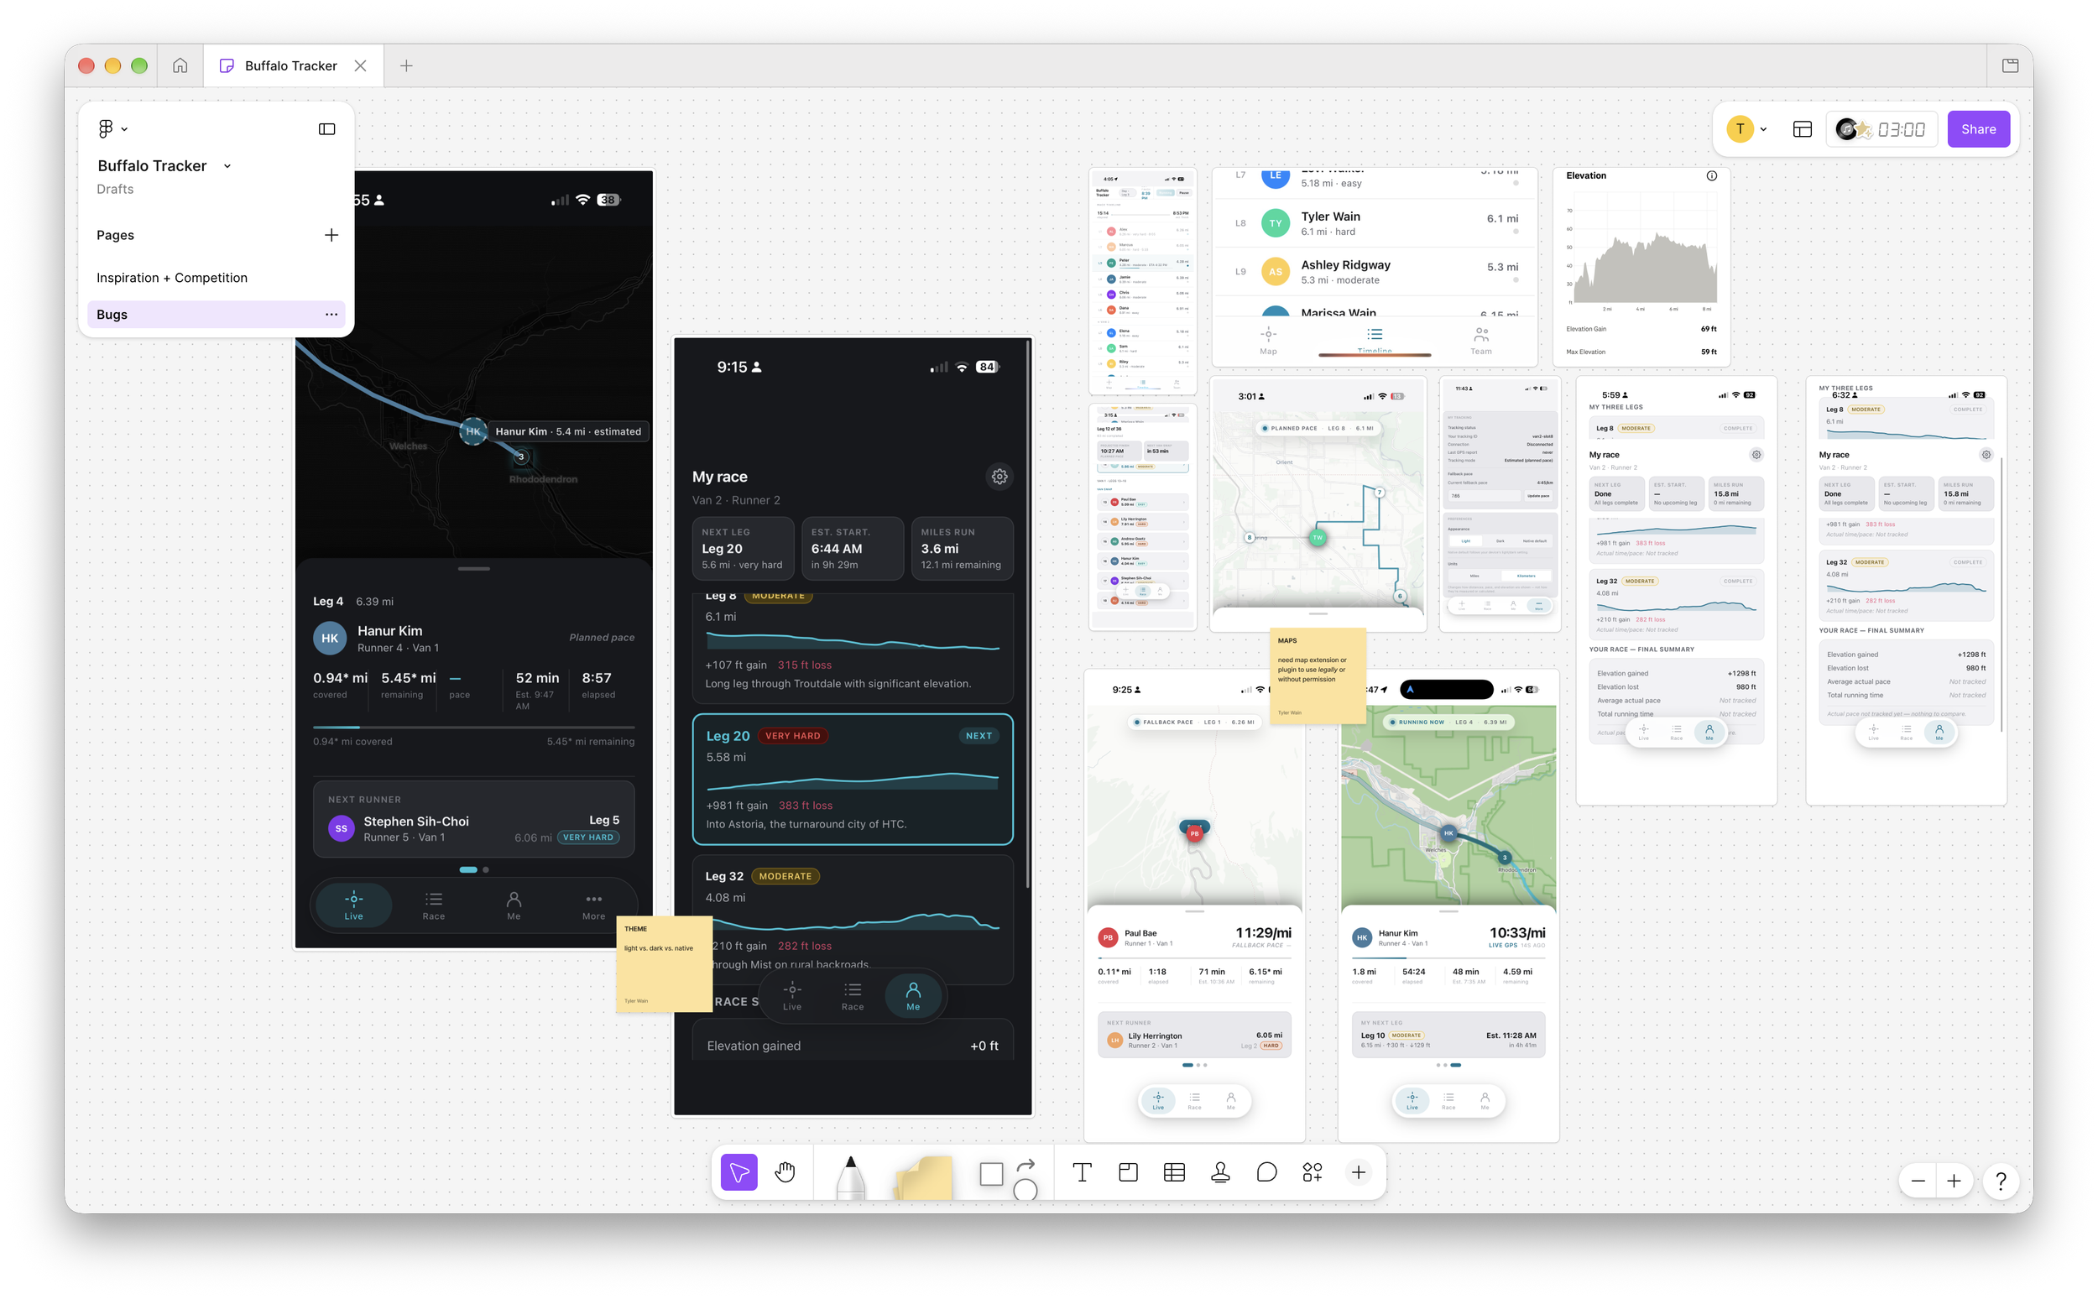
Task: Open the Drafts link under the file name
Action: tap(115, 189)
